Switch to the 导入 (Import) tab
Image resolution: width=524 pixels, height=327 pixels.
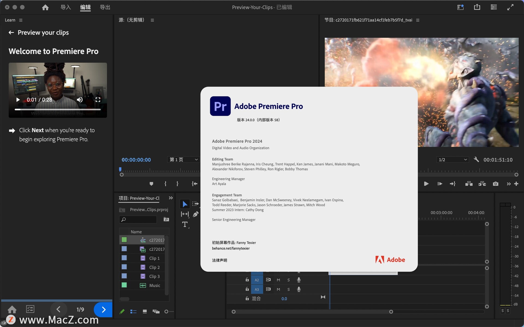click(66, 7)
